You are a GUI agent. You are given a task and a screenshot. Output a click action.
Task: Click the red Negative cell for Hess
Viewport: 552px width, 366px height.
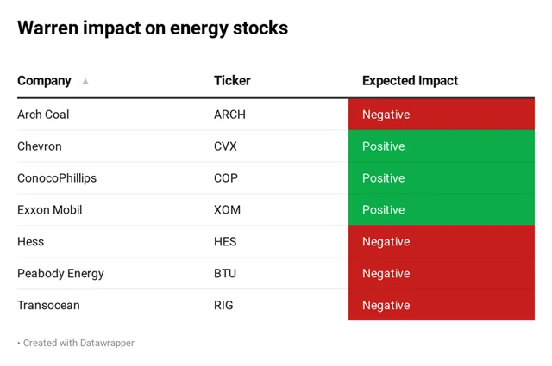(441, 242)
